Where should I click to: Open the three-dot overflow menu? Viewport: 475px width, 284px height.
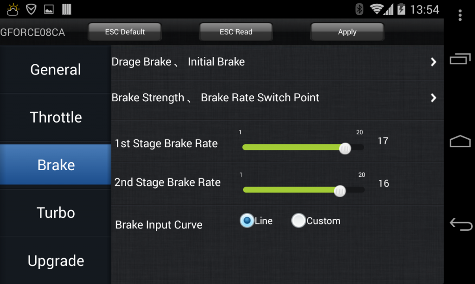[460, 15]
